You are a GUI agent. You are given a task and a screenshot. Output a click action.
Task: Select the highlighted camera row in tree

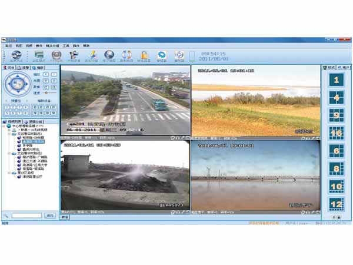tap(34, 141)
